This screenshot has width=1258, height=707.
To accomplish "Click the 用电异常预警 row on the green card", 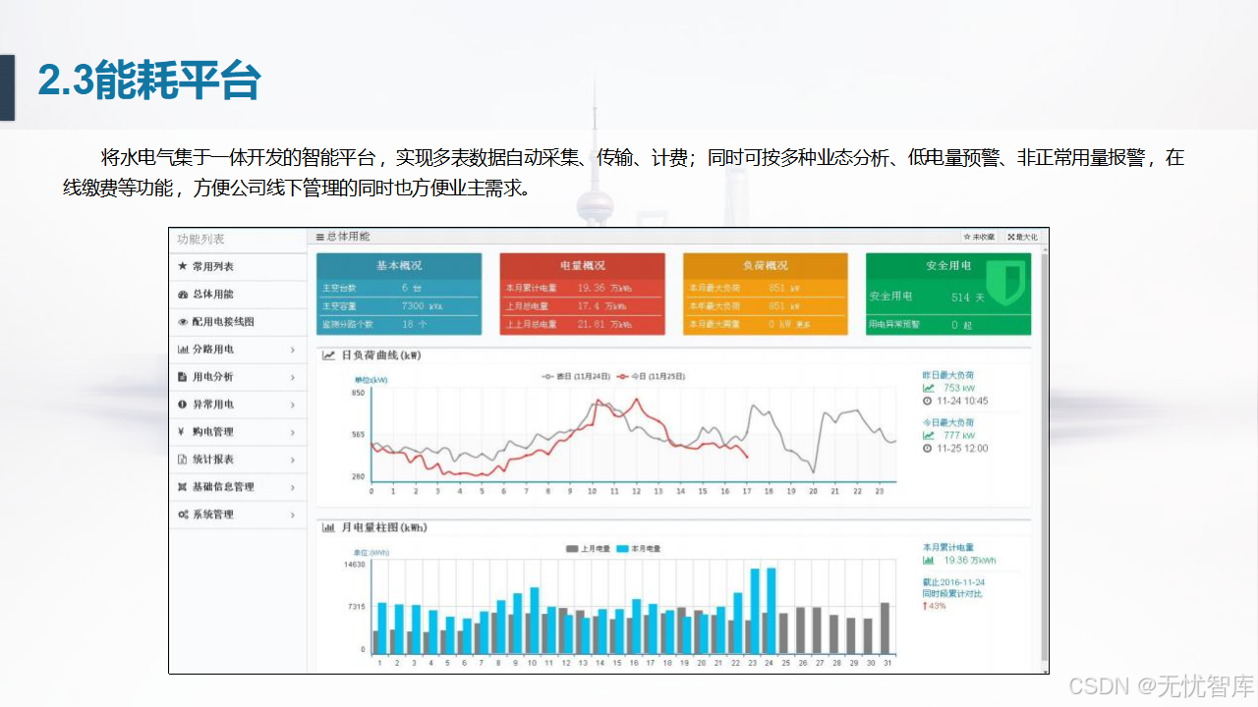I will [948, 324].
